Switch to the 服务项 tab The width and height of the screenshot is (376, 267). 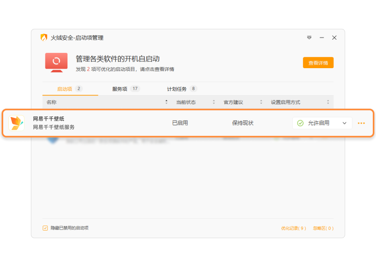click(x=126, y=89)
